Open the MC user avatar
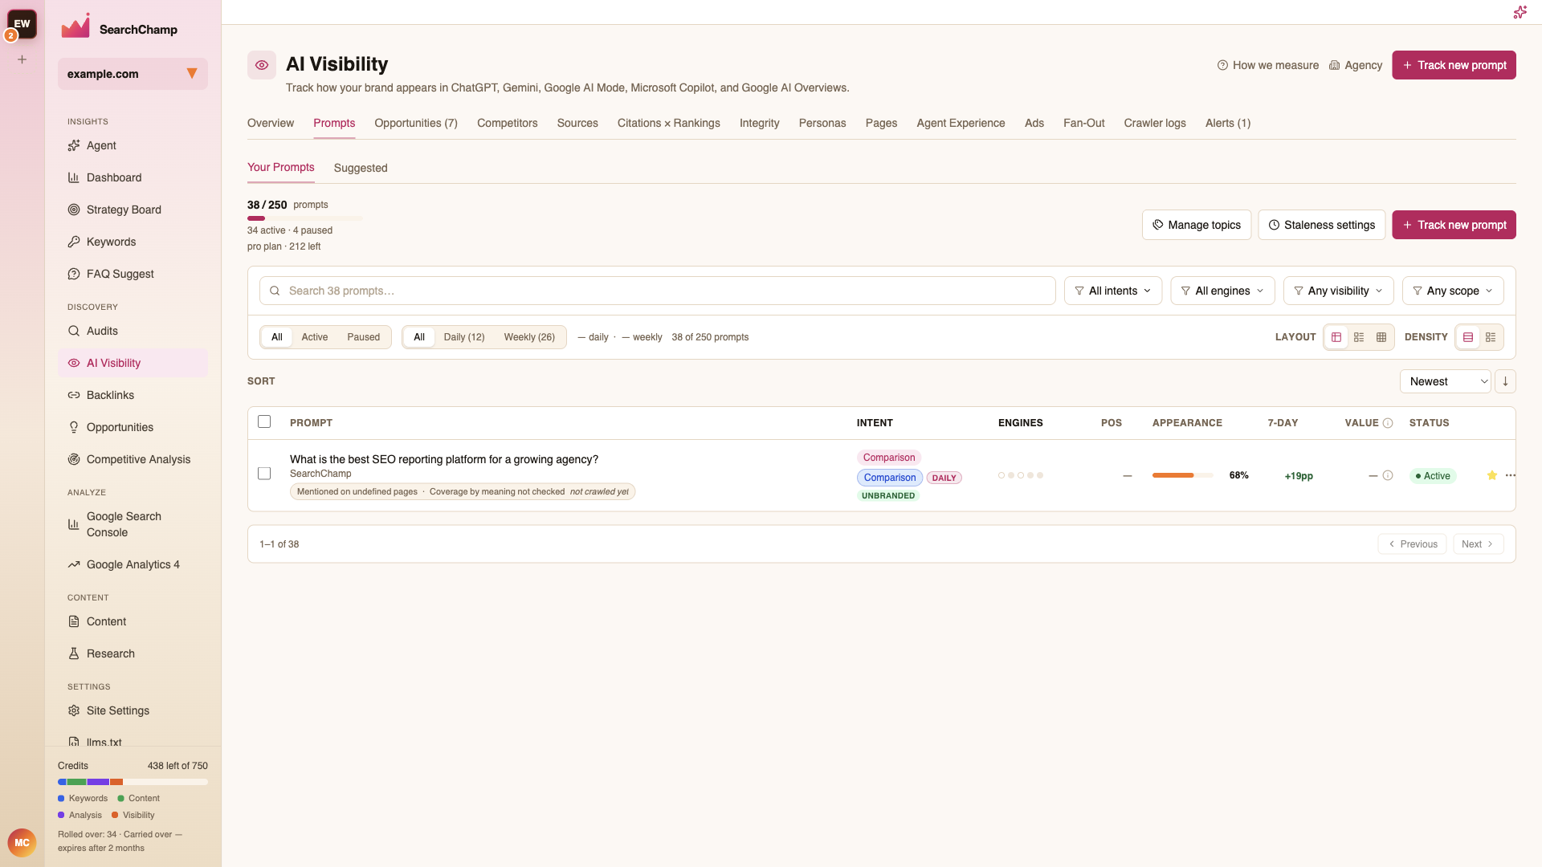Image resolution: width=1542 pixels, height=867 pixels. (22, 843)
